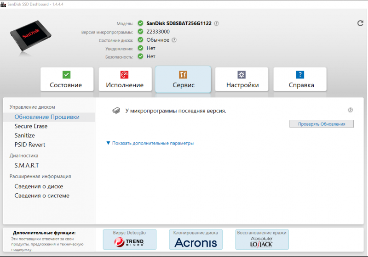Open S.M.A.R.T diagnostics
368x257 pixels.
tap(27, 166)
